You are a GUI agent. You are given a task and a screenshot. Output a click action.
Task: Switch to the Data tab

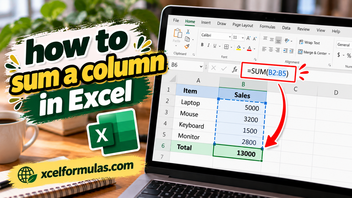[286, 28]
